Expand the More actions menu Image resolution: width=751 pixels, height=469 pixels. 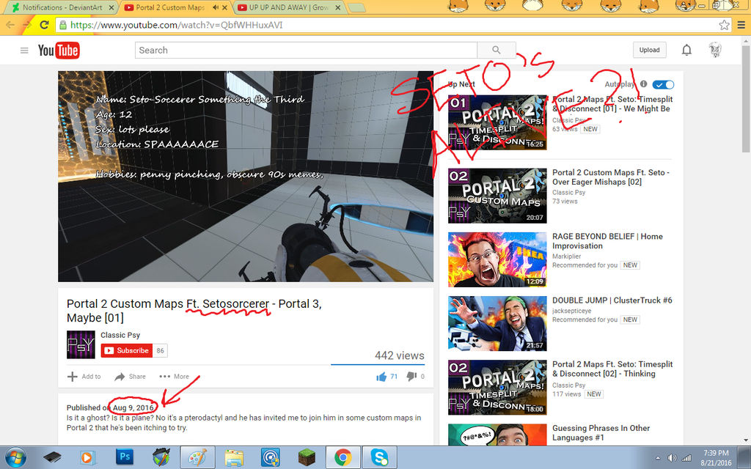[x=175, y=377]
